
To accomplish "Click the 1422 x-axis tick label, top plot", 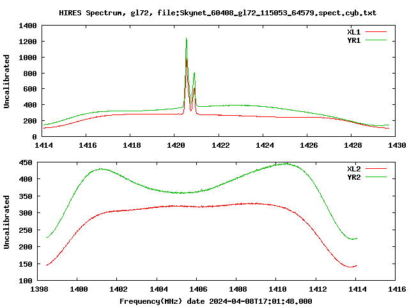I will coord(220,145).
